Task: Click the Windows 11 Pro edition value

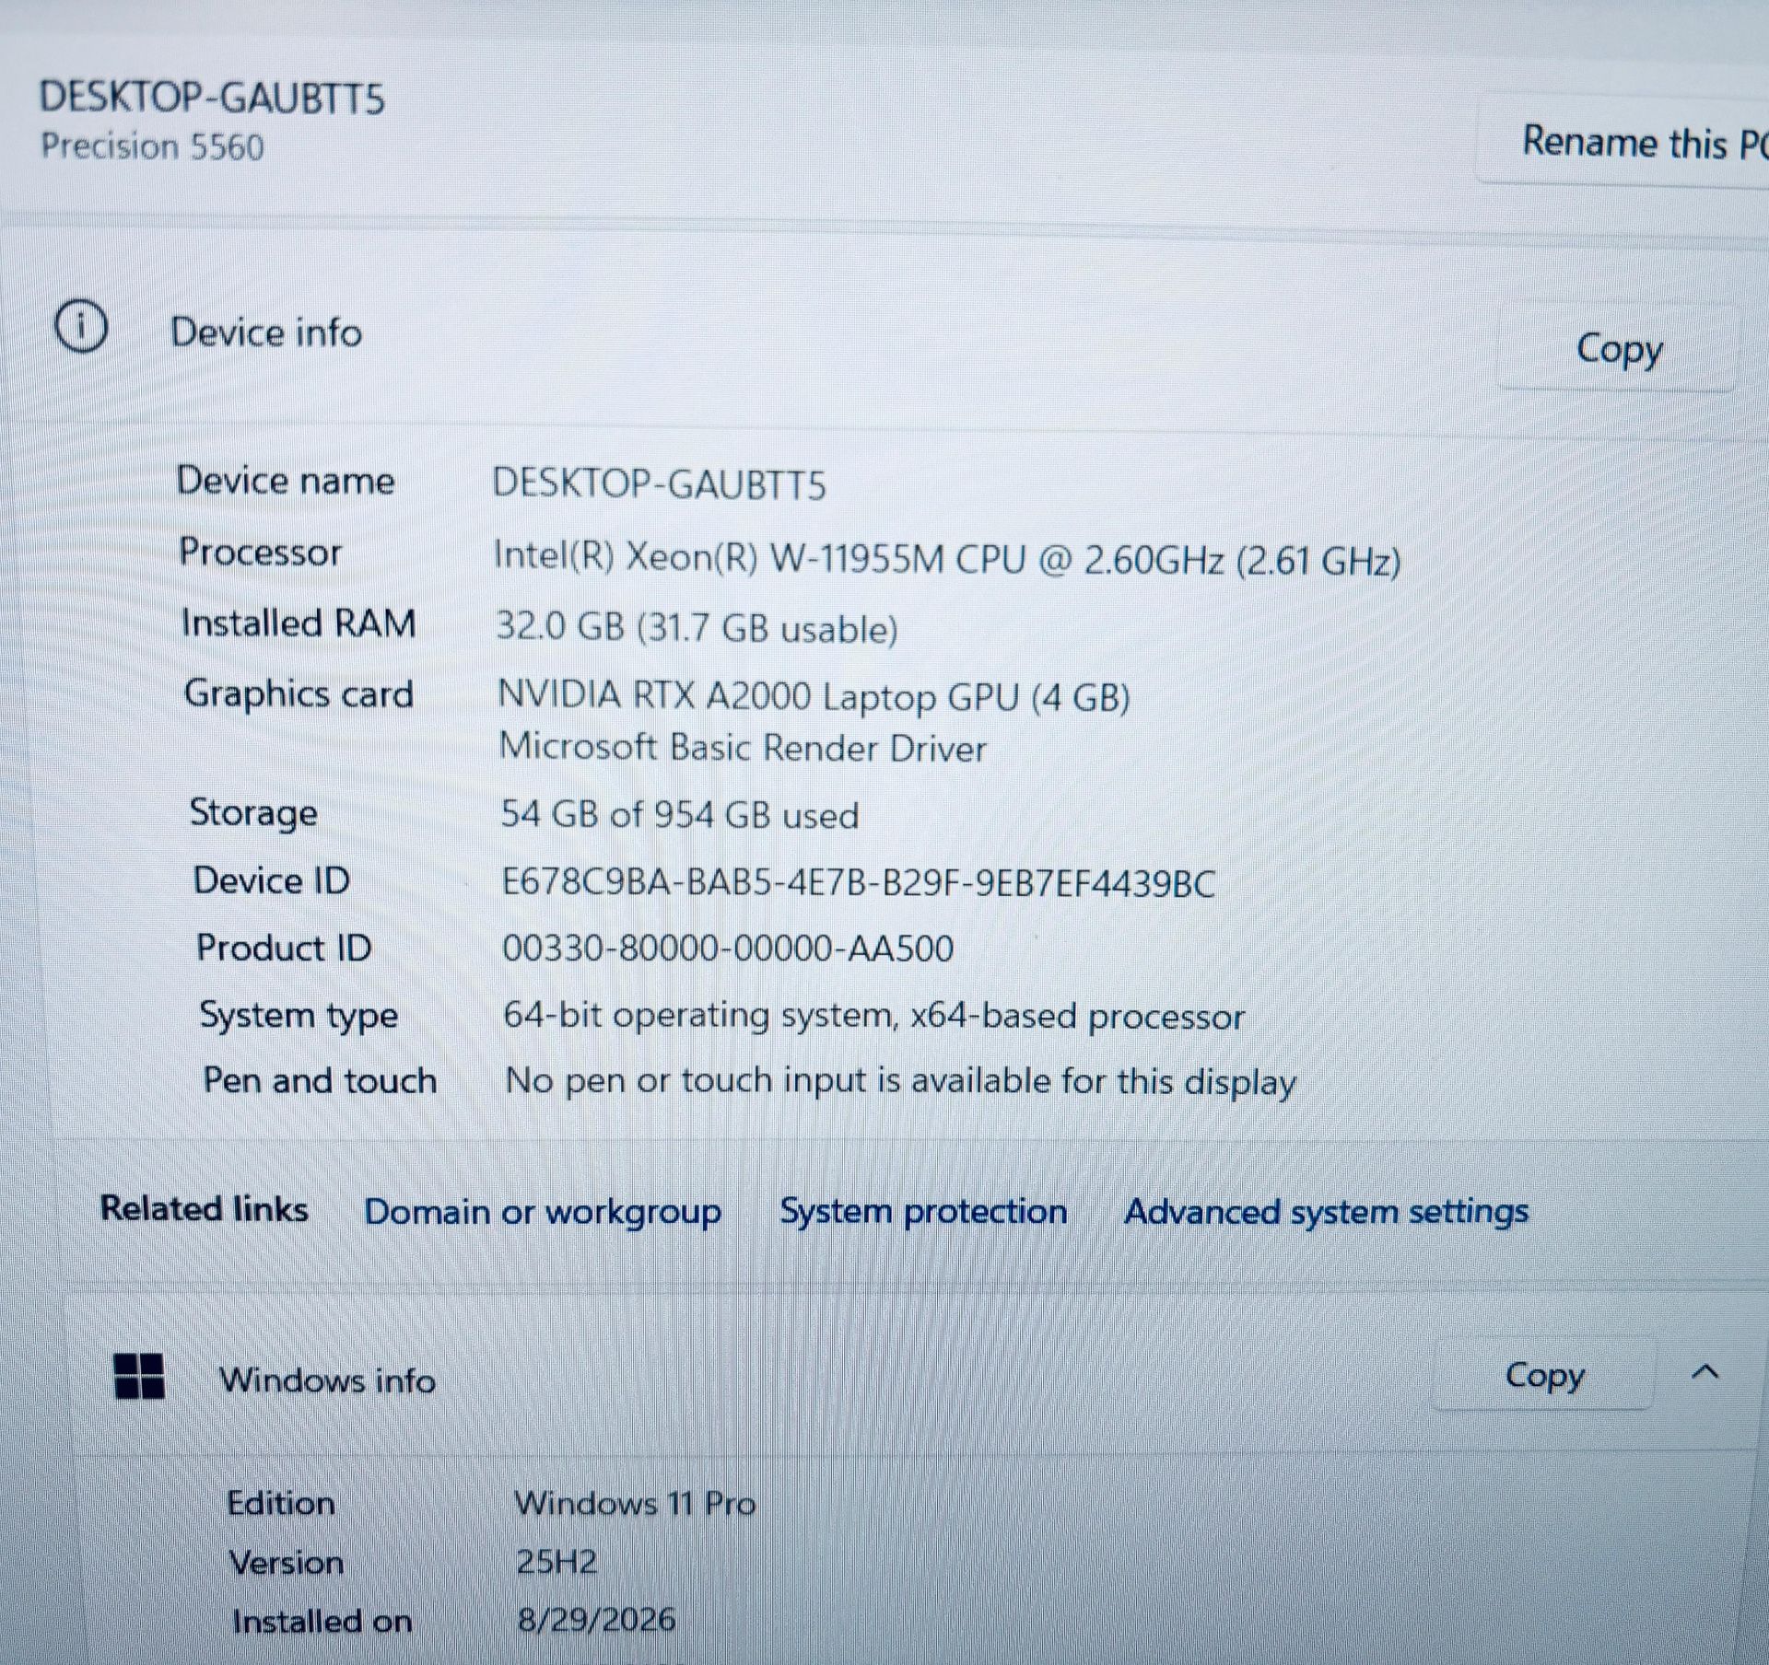Action: coord(635,1503)
